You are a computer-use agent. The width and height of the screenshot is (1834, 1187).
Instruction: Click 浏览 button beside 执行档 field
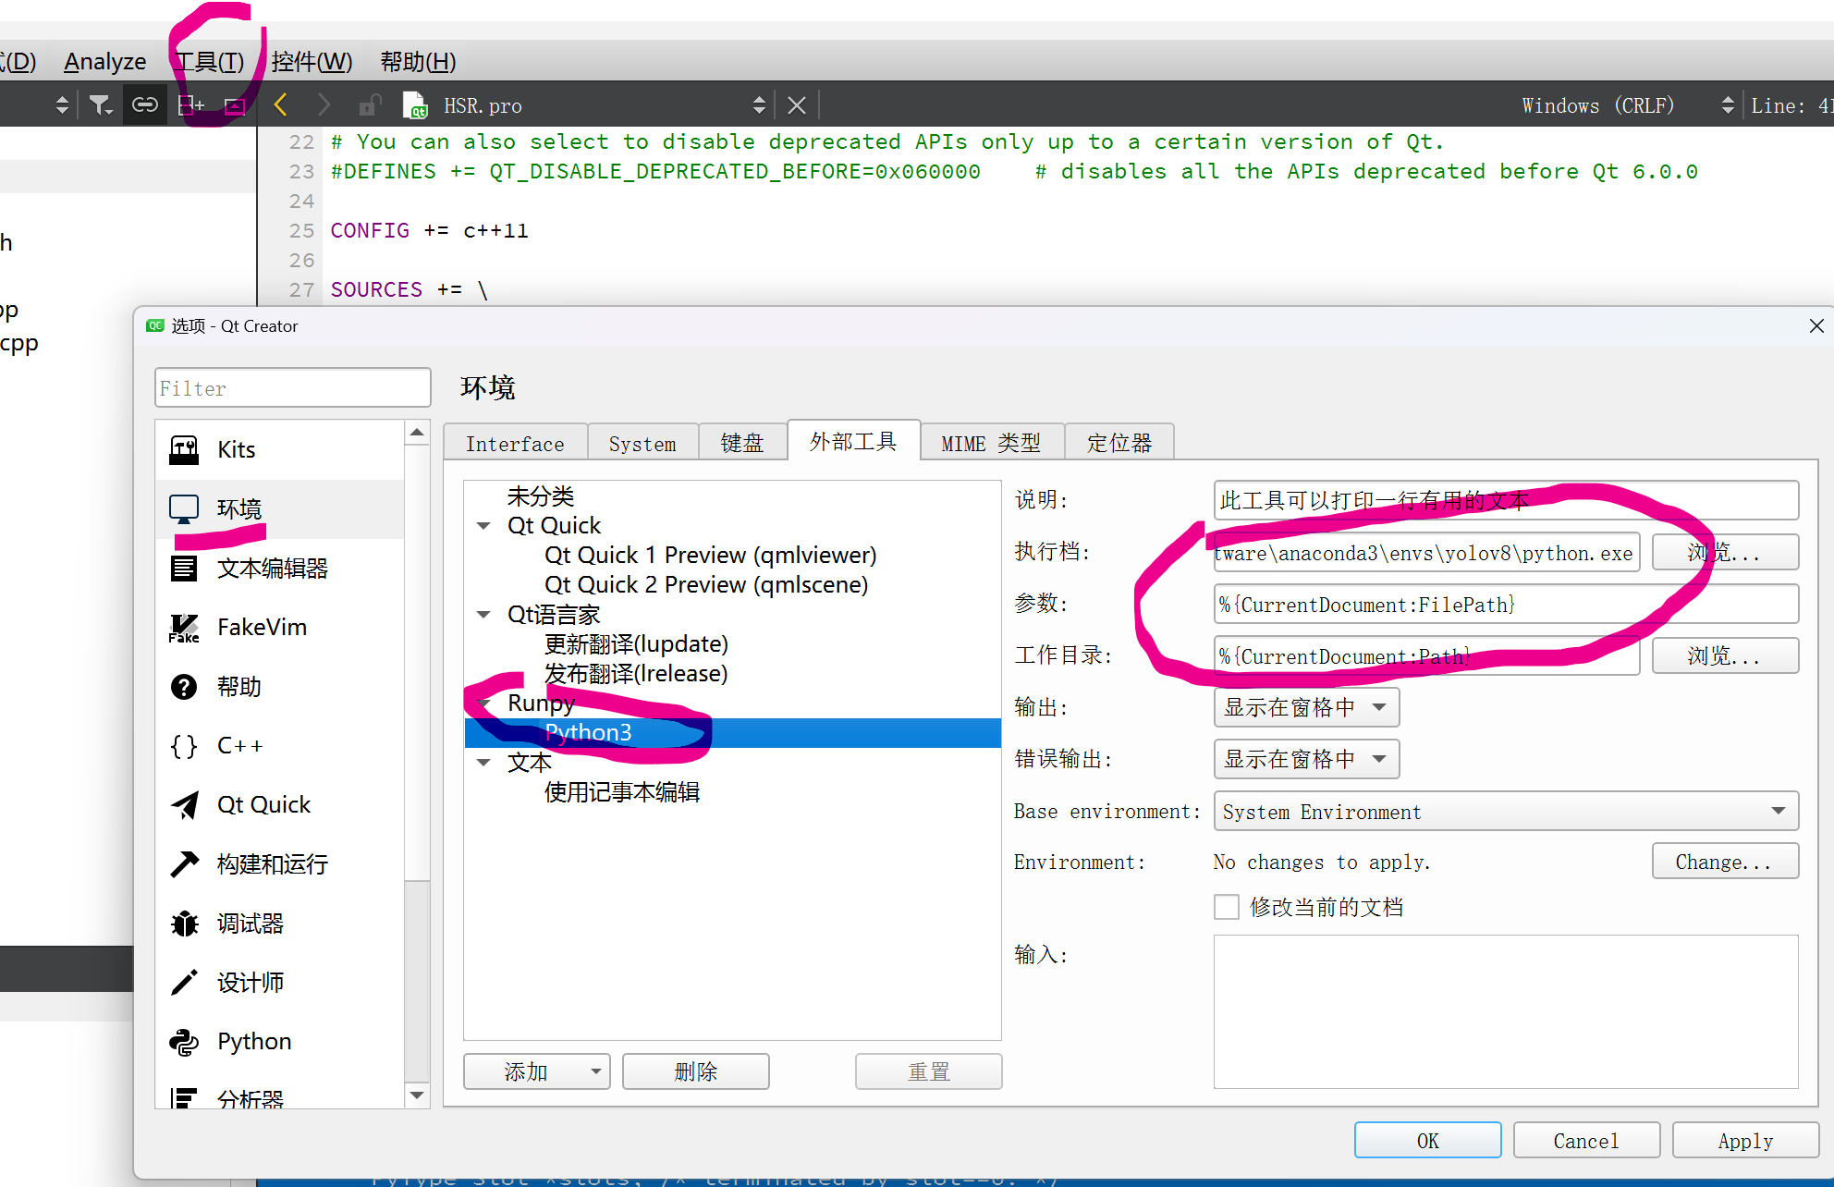1725,552
